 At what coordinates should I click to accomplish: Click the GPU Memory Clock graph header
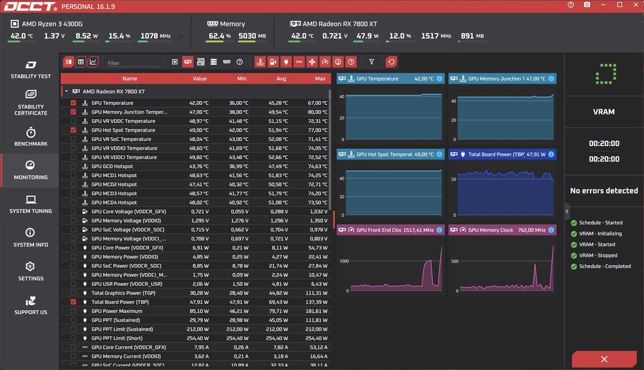coord(502,230)
